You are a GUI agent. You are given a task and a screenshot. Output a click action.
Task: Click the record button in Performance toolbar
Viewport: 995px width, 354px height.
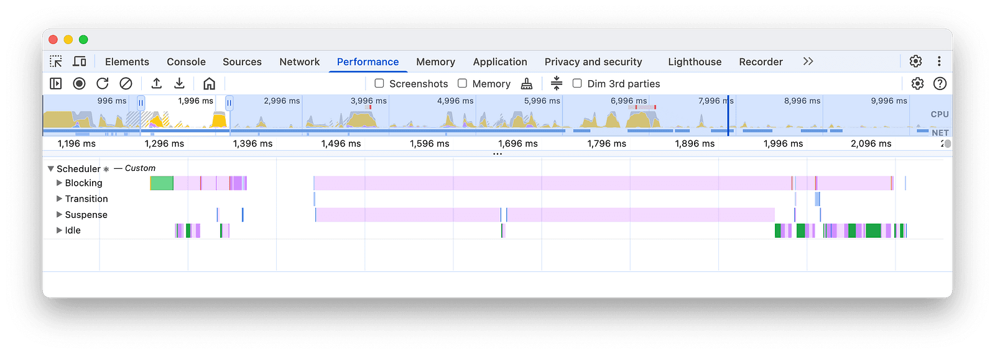[79, 83]
